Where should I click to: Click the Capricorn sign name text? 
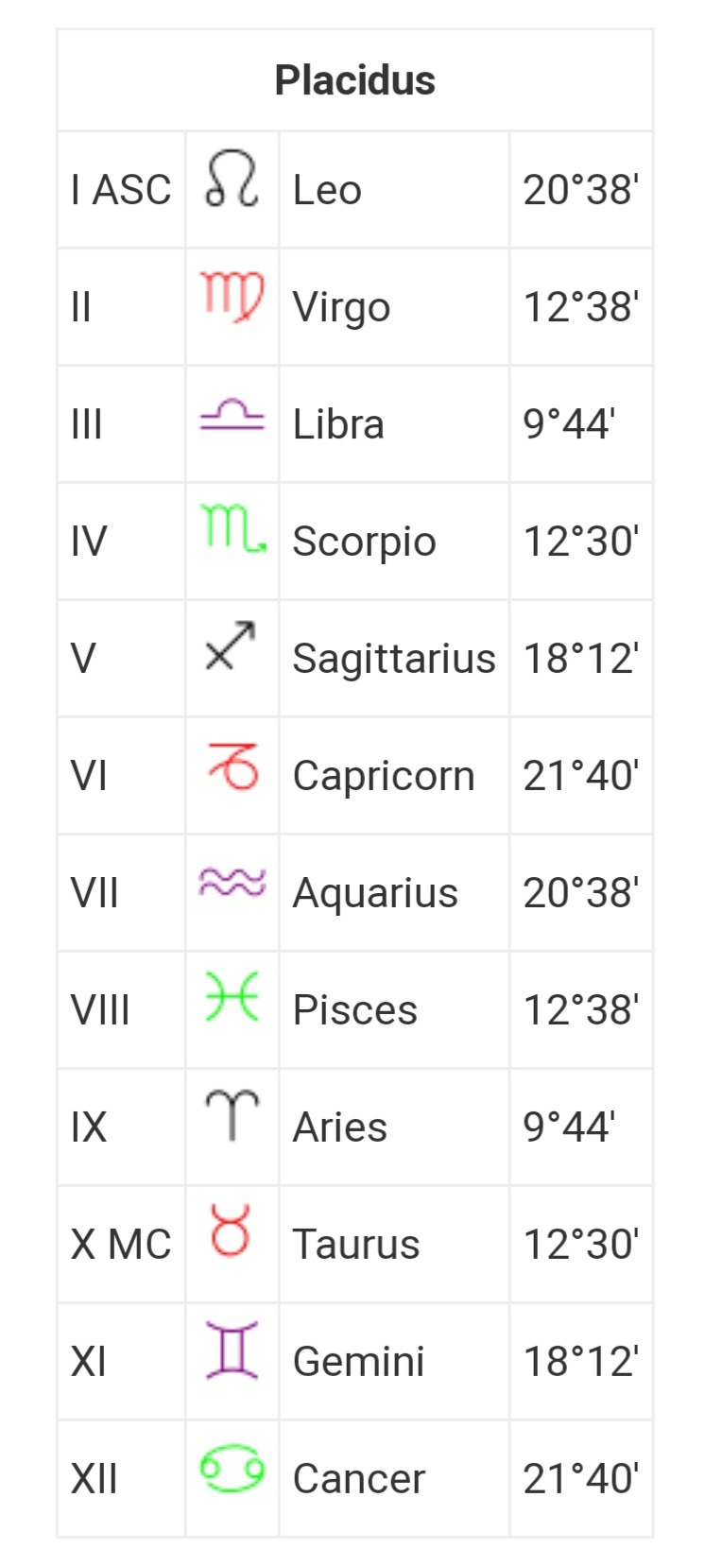pos(383,776)
